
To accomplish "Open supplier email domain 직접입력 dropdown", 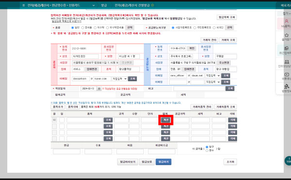I will coord(120,79).
